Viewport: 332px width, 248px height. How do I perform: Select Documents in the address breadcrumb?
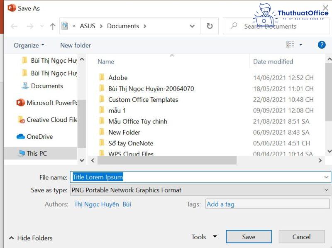pos(123,26)
